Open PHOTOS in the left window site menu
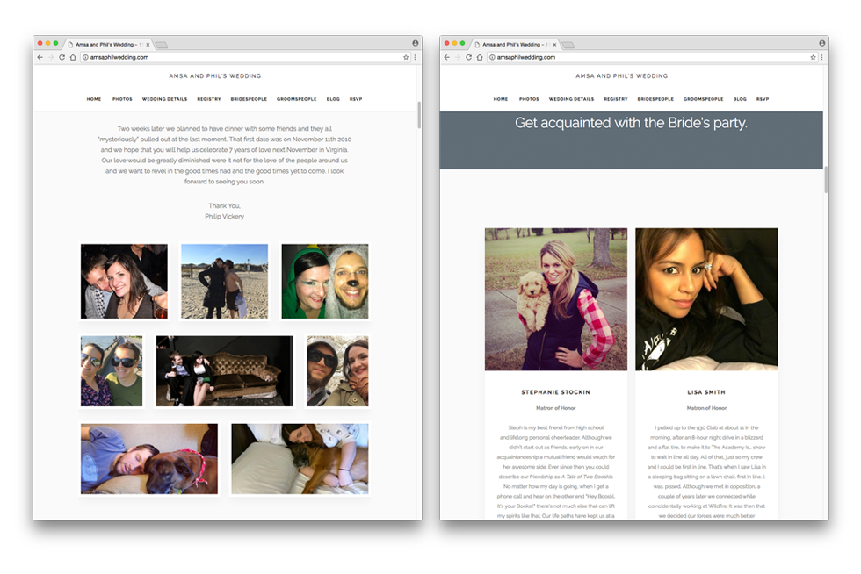Screen dimensions: 861x574 click(122, 99)
